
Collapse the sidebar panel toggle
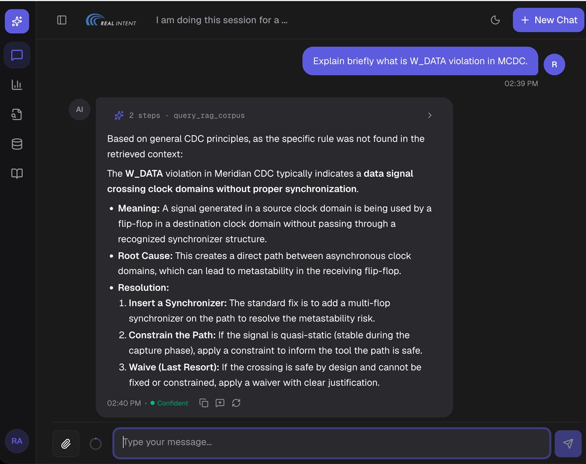pyautogui.click(x=62, y=20)
